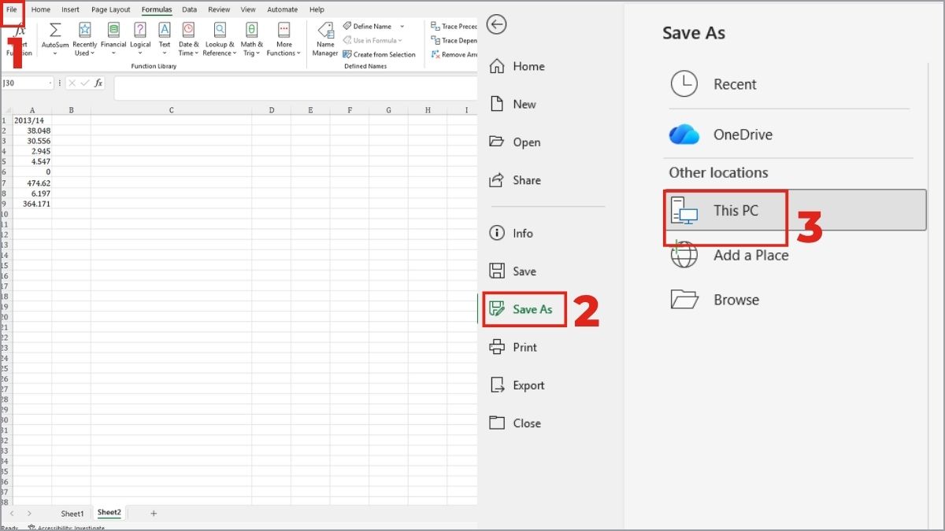Click the previous sheet navigation arrow
The width and height of the screenshot is (945, 531).
tap(12, 514)
